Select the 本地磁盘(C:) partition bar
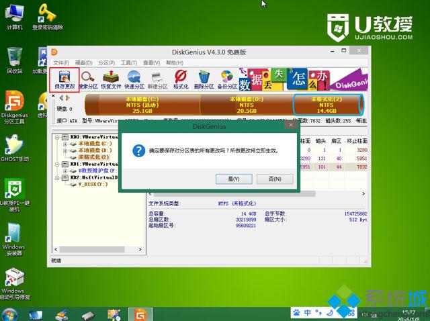The width and height of the screenshot is (430, 321). coord(142,105)
